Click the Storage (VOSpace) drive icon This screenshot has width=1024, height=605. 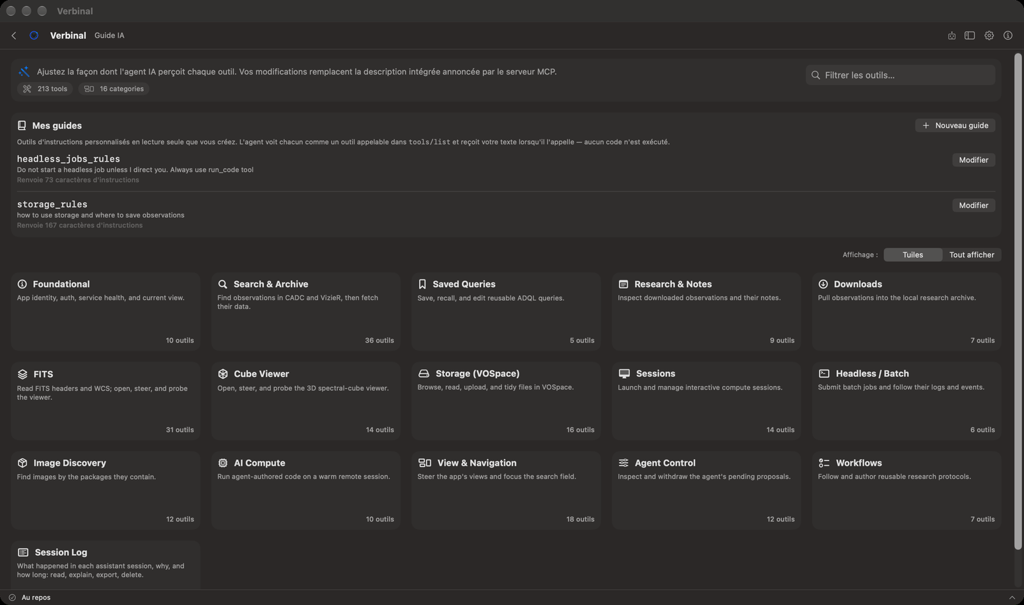tap(424, 374)
